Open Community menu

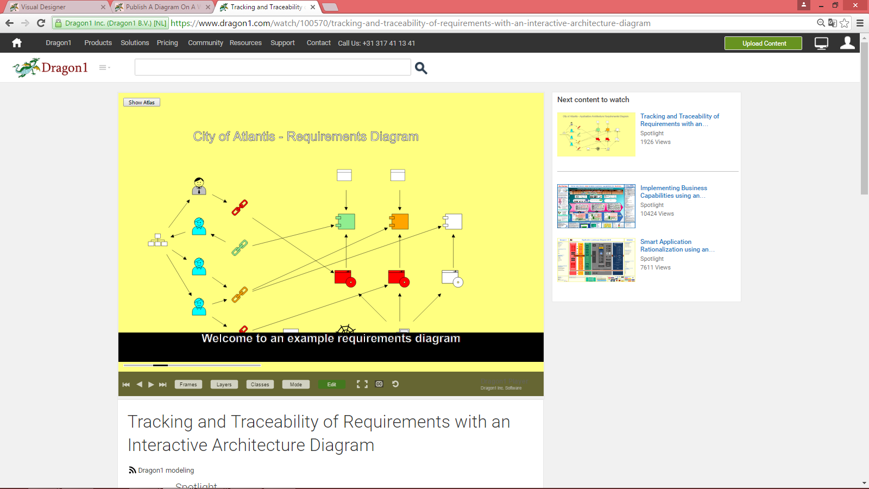coord(205,43)
